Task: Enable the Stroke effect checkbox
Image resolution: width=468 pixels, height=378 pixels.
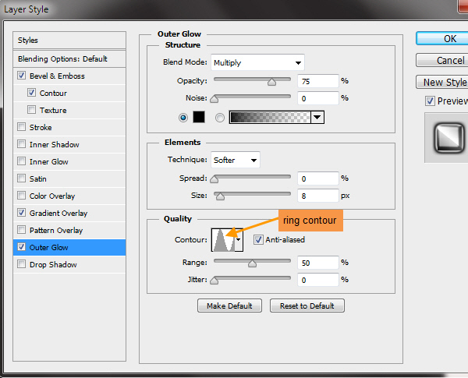Action: click(21, 127)
